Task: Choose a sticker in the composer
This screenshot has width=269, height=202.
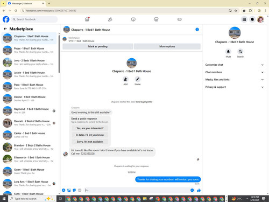Action: pyautogui.click(x=74, y=190)
